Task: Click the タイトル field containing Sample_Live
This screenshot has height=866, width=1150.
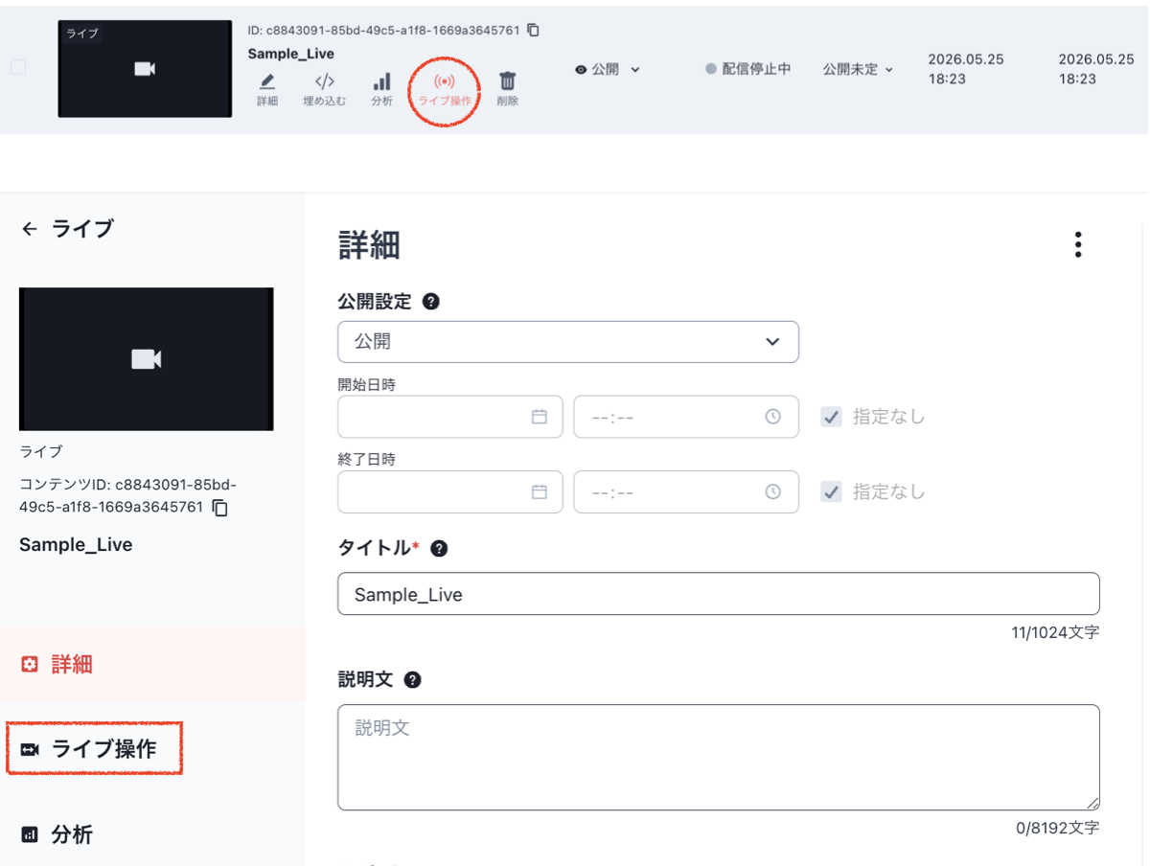Action: coord(719,594)
